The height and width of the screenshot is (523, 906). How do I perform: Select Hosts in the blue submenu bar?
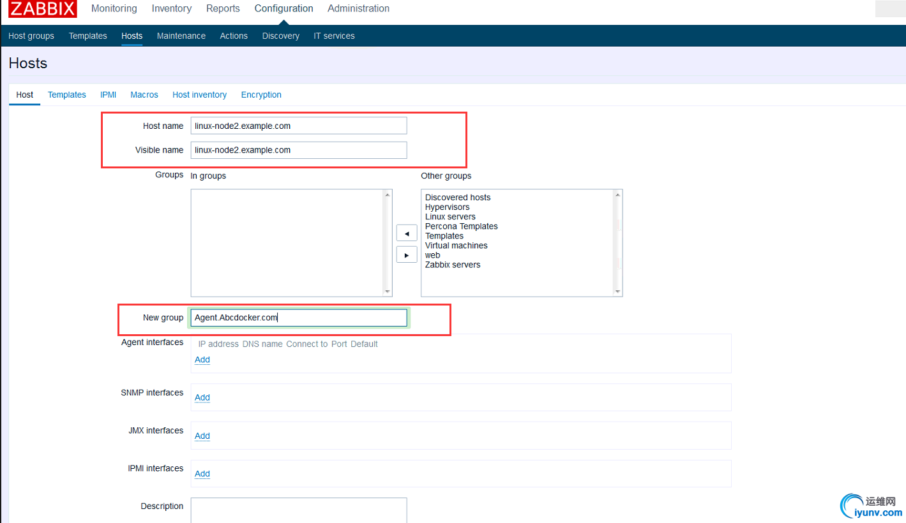click(x=132, y=36)
